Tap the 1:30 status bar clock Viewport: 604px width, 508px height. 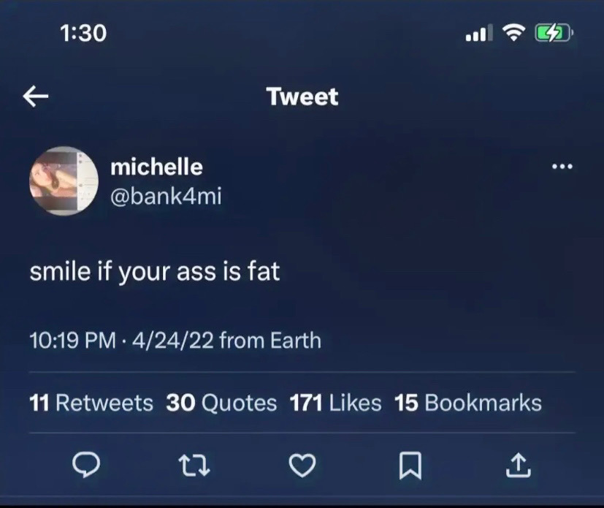tap(82, 32)
